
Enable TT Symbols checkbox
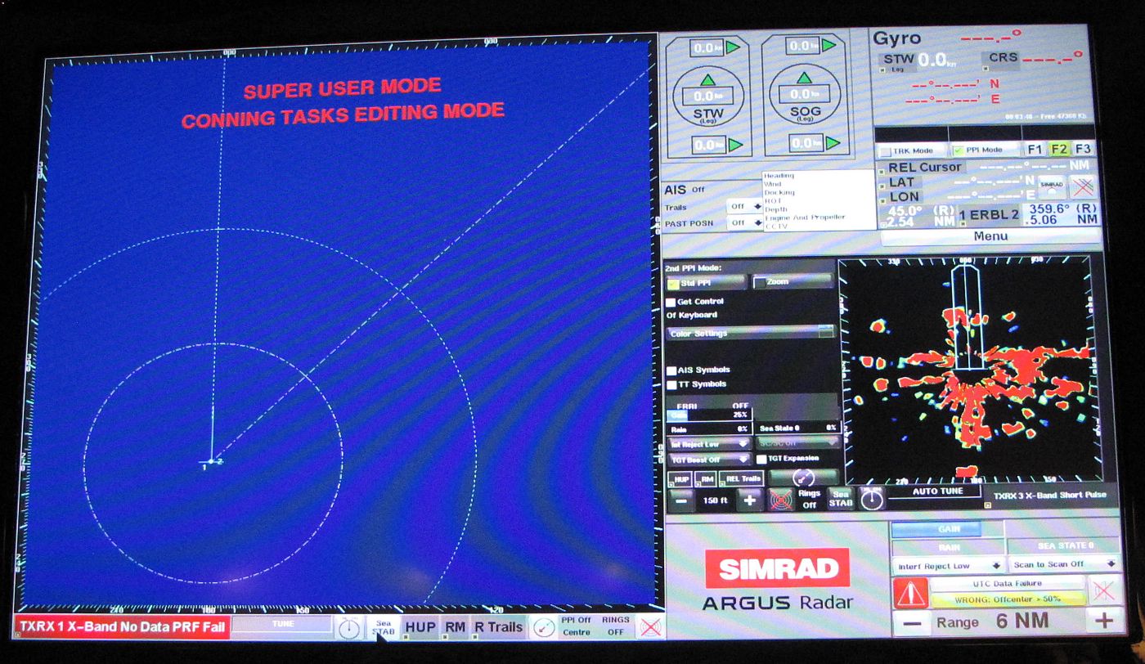(671, 384)
